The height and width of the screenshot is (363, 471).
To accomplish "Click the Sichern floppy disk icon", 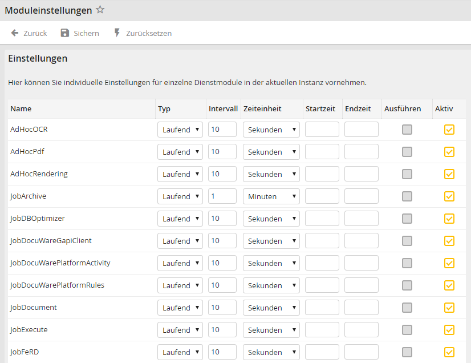I will [65, 33].
